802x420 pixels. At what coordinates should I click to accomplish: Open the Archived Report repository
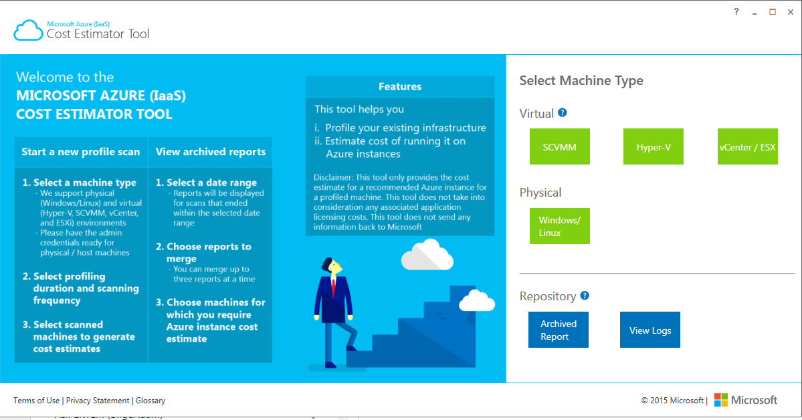(x=558, y=330)
